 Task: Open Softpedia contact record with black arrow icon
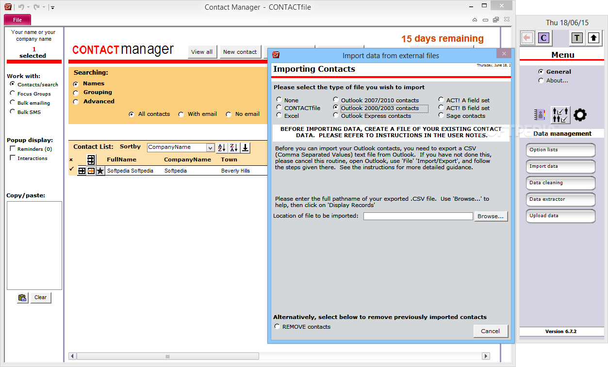(82, 171)
